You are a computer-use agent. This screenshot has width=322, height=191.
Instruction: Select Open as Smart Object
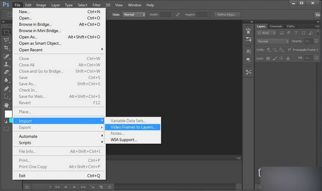(x=59, y=43)
